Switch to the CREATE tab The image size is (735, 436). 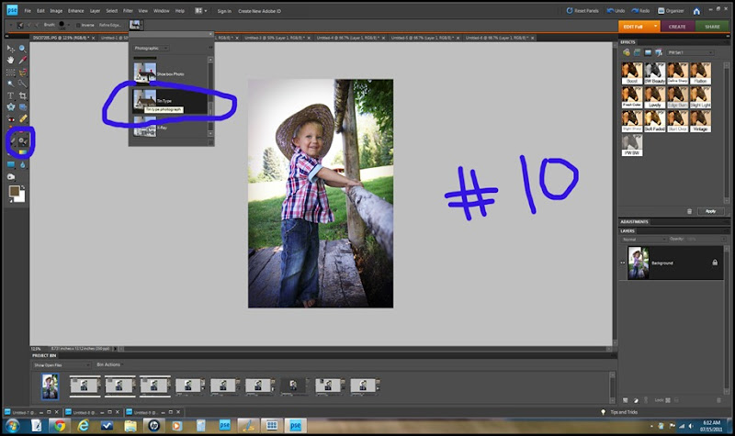[x=677, y=27]
